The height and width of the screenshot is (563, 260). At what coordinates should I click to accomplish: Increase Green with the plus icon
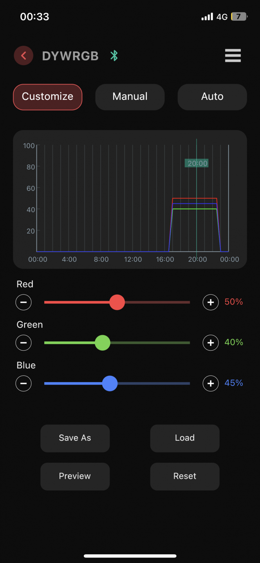coord(211,343)
